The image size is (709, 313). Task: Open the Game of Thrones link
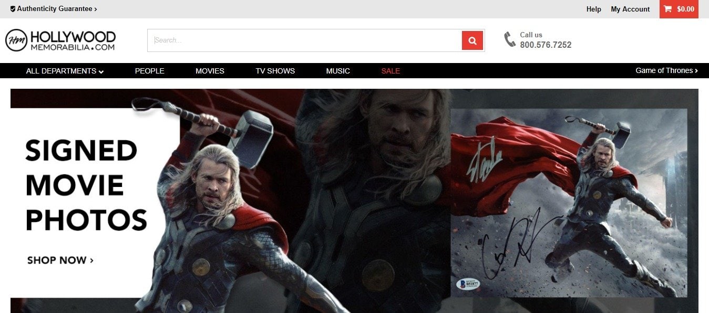coord(666,70)
